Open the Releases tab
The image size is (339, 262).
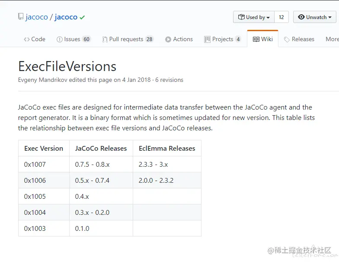(x=299, y=39)
